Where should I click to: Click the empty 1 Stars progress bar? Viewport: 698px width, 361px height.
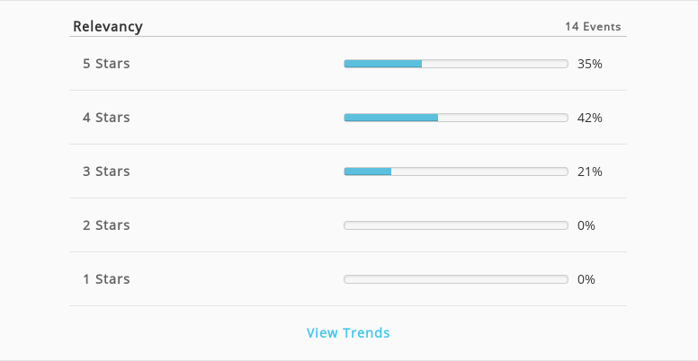click(x=456, y=279)
